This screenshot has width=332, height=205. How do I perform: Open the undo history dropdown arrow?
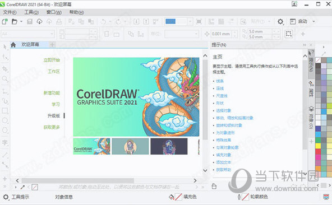click(110, 22)
